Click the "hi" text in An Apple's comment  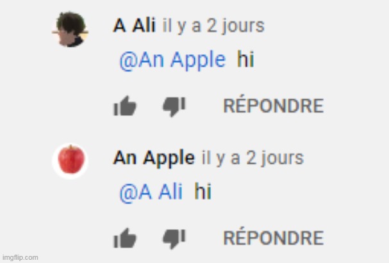tap(203, 191)
